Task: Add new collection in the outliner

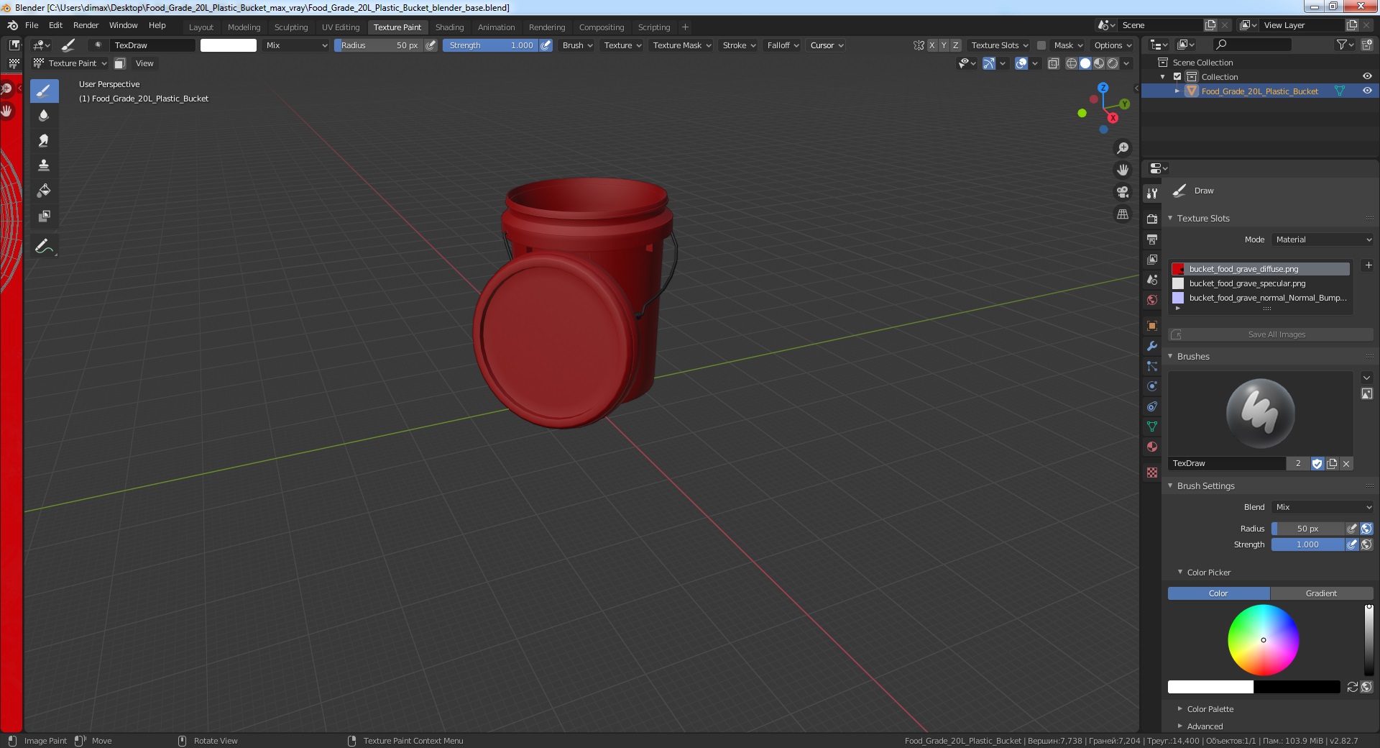Action: 1366,45
